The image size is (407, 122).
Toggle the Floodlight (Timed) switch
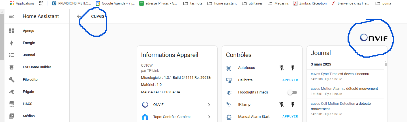(292, 92)
